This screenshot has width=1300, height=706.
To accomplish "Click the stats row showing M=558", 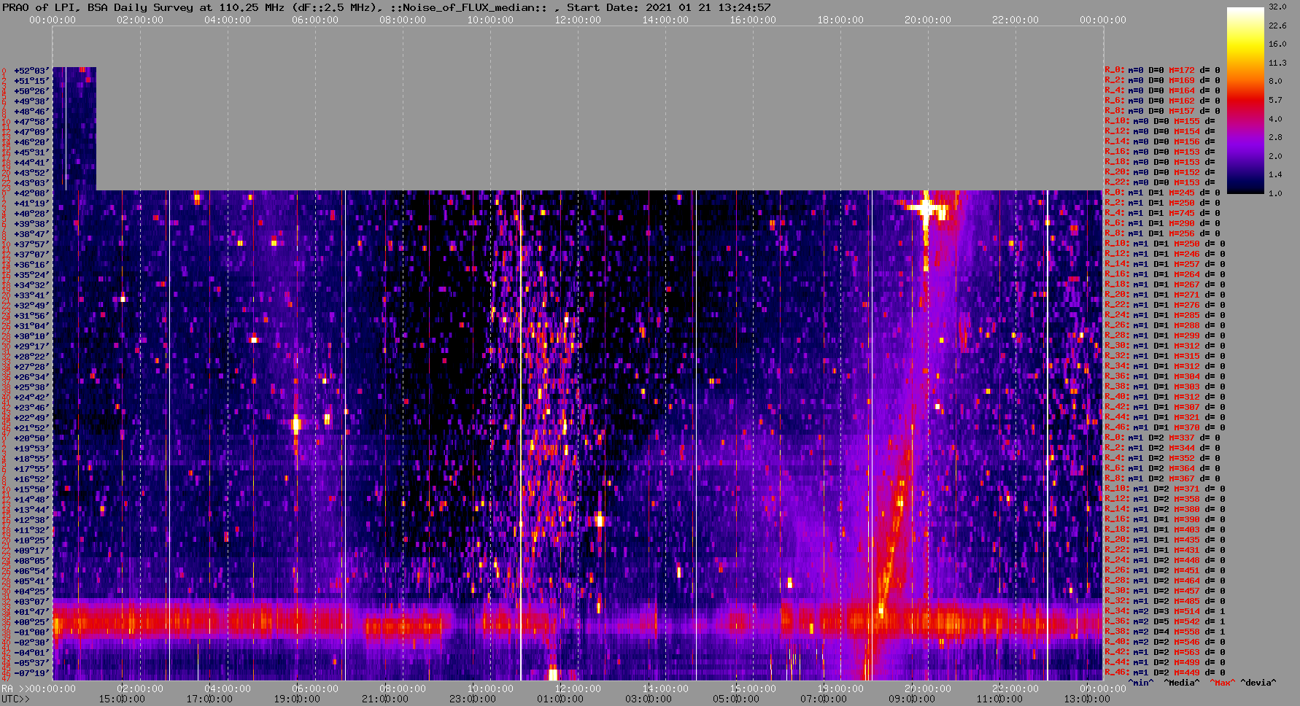I will (1165, 632).
